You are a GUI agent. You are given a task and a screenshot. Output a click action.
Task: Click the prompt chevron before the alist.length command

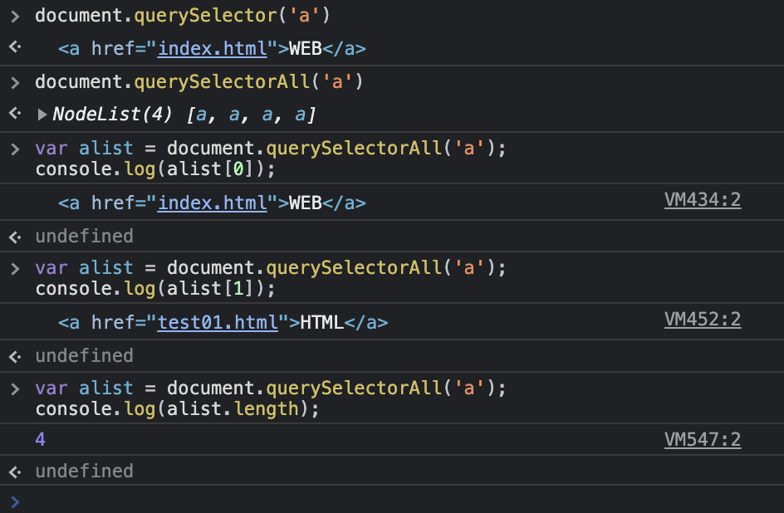(15, 387)
